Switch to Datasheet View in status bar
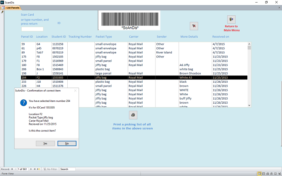 [x=264, y=173]
